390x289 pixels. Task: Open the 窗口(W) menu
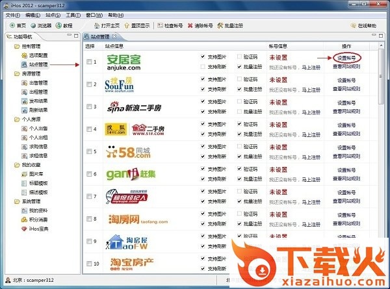[94, 15]
